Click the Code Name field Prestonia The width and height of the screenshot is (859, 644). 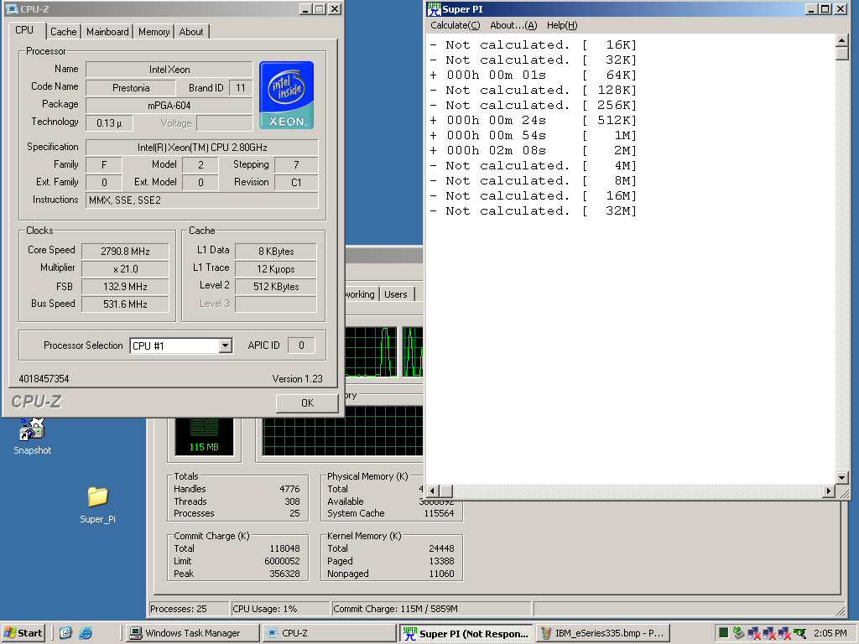tap(131, 87)
